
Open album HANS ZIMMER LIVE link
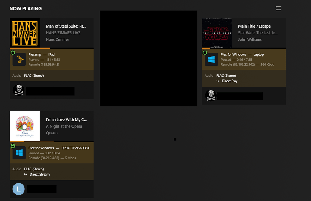tap(63, 33)
